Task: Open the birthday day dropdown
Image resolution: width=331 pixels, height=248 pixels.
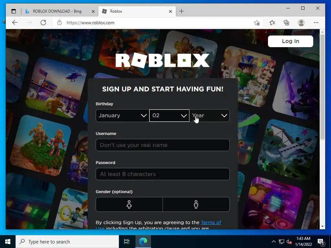Action: click(169, 116)
